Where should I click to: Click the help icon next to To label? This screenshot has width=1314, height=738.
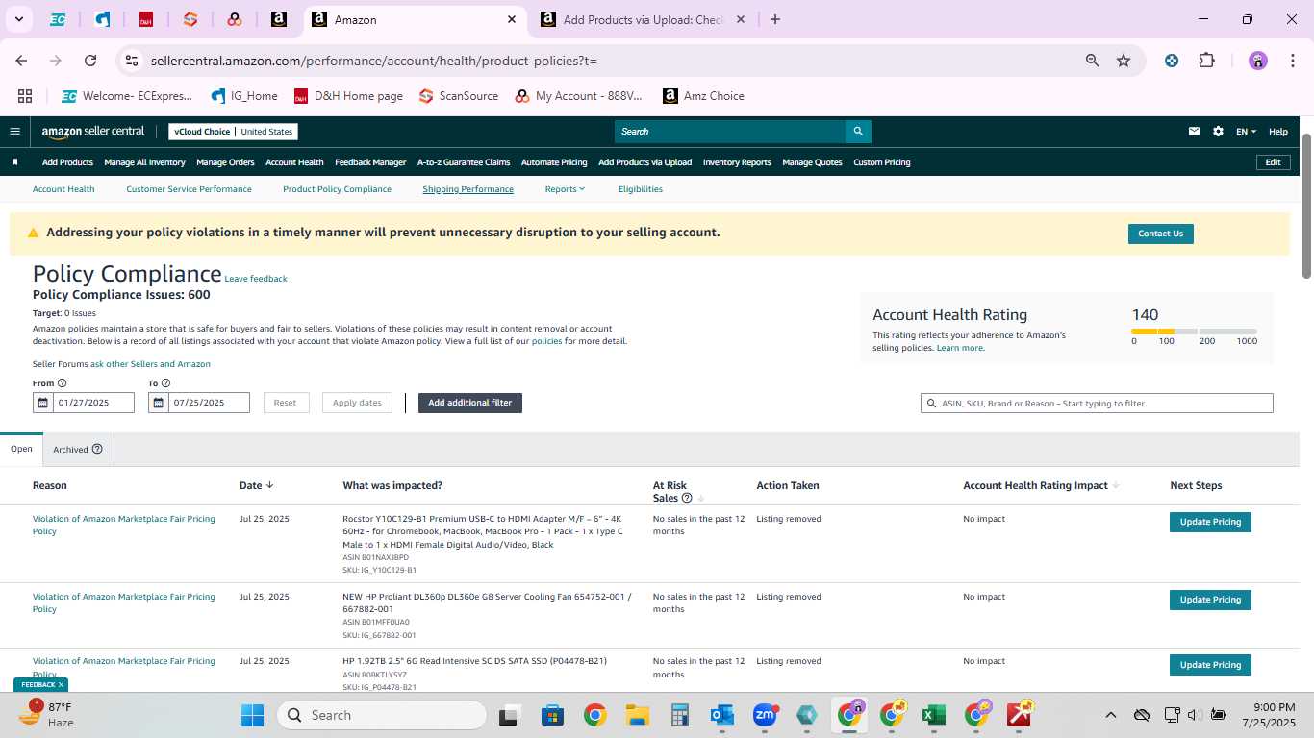click(x=166, y=383)
